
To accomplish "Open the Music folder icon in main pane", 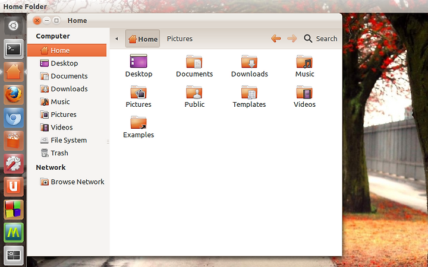I will pyautogui.click(x=304, y=61).
